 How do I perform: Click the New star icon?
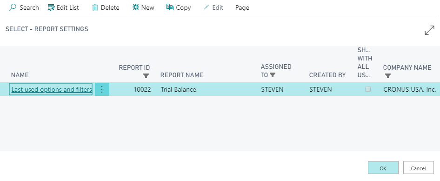136,7
